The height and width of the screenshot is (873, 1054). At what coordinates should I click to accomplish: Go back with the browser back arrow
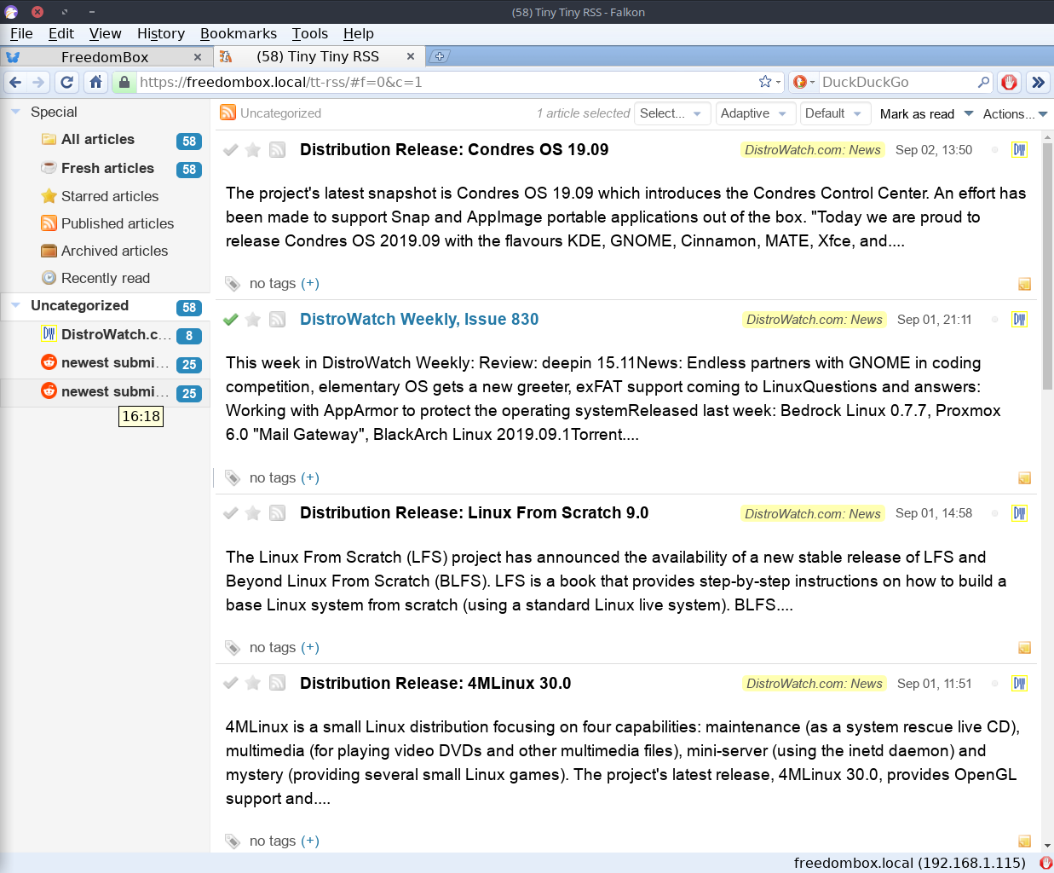tap(15, 83)
